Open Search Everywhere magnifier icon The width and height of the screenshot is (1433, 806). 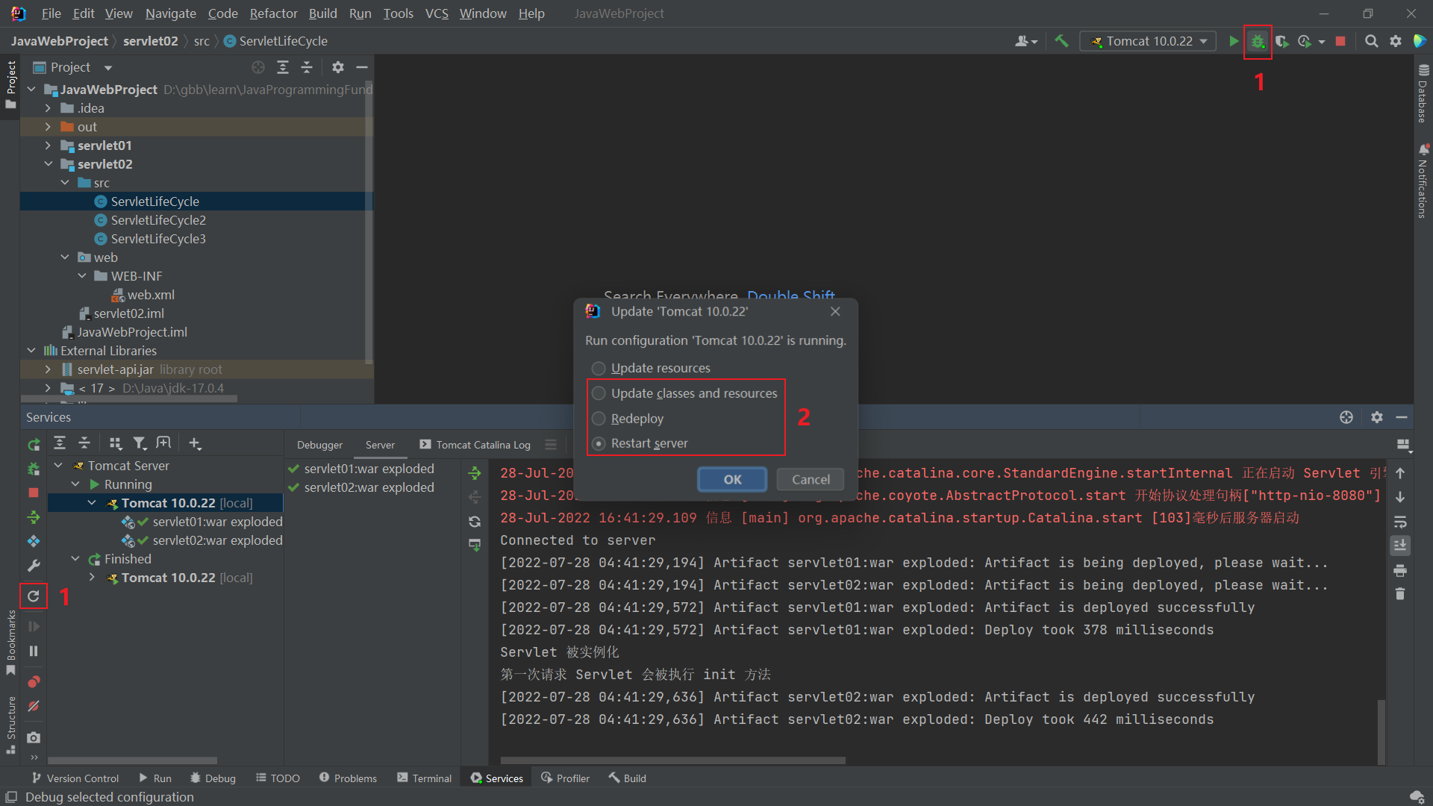point(1371,42)
